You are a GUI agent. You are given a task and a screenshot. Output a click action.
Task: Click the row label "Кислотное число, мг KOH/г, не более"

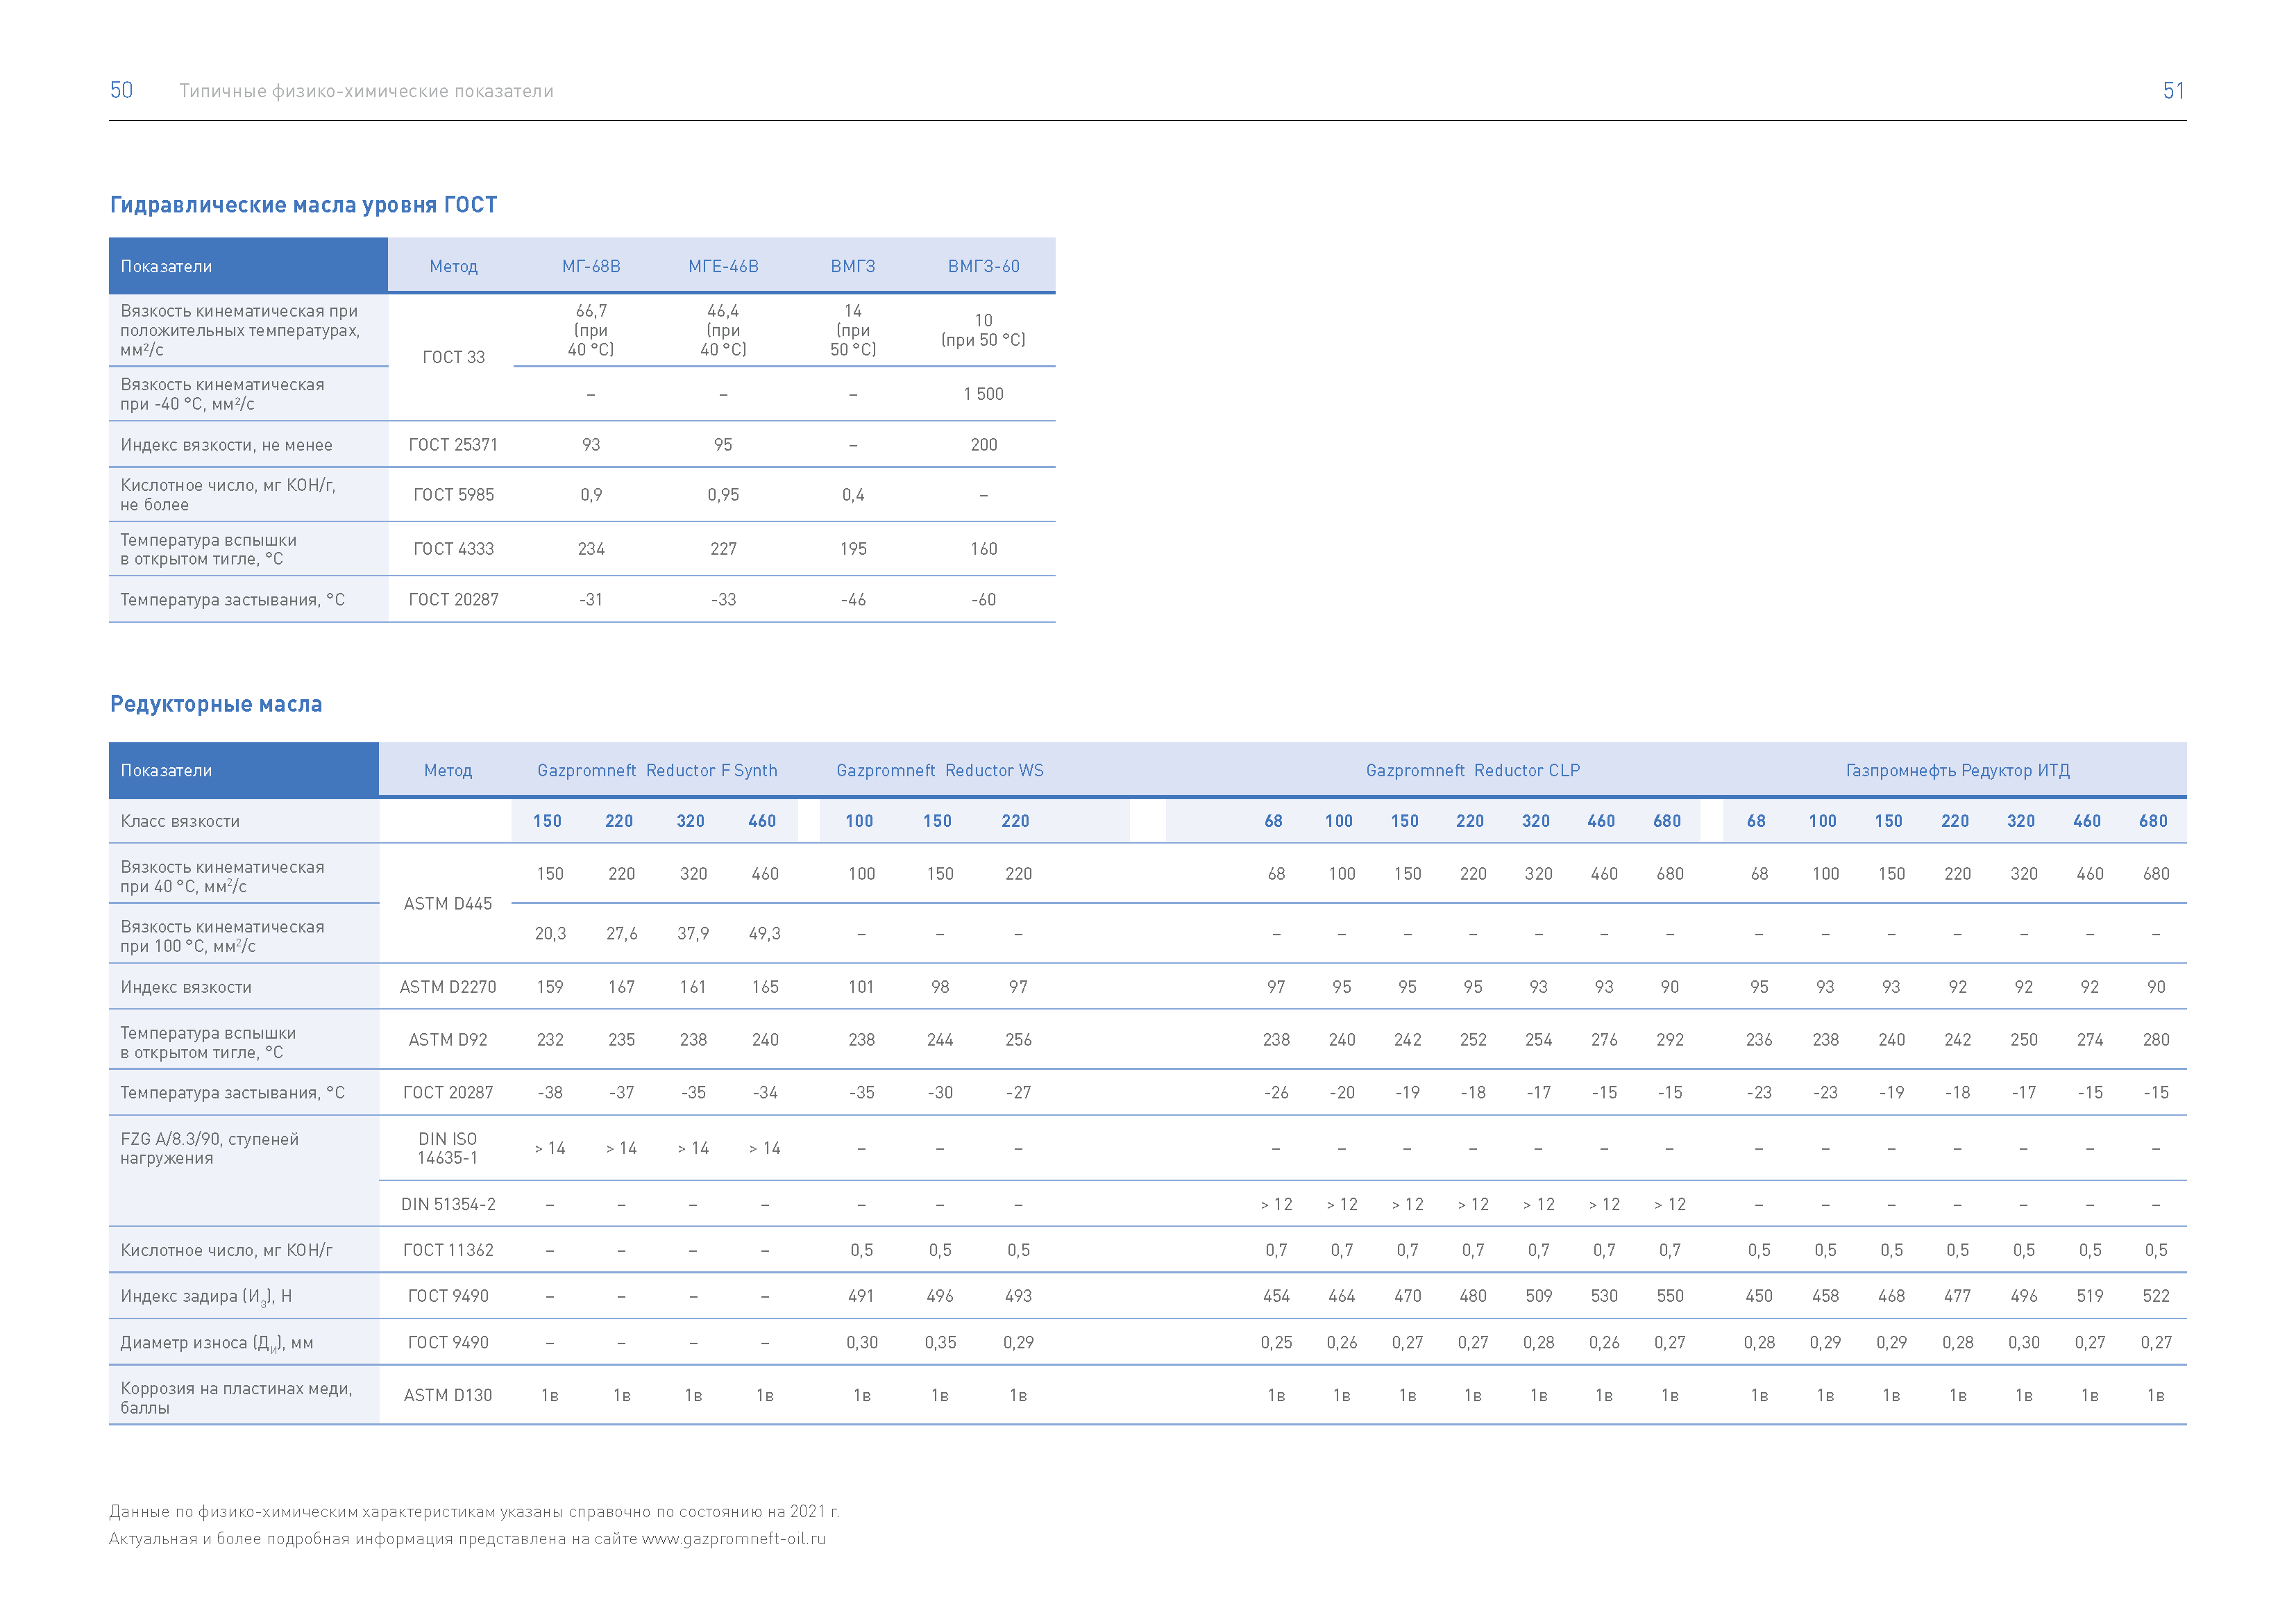(228, 495)
